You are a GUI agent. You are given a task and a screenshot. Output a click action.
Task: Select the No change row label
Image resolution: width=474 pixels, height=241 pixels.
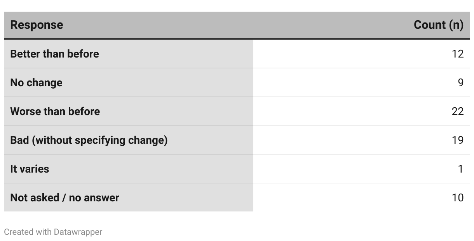[36, 82]
